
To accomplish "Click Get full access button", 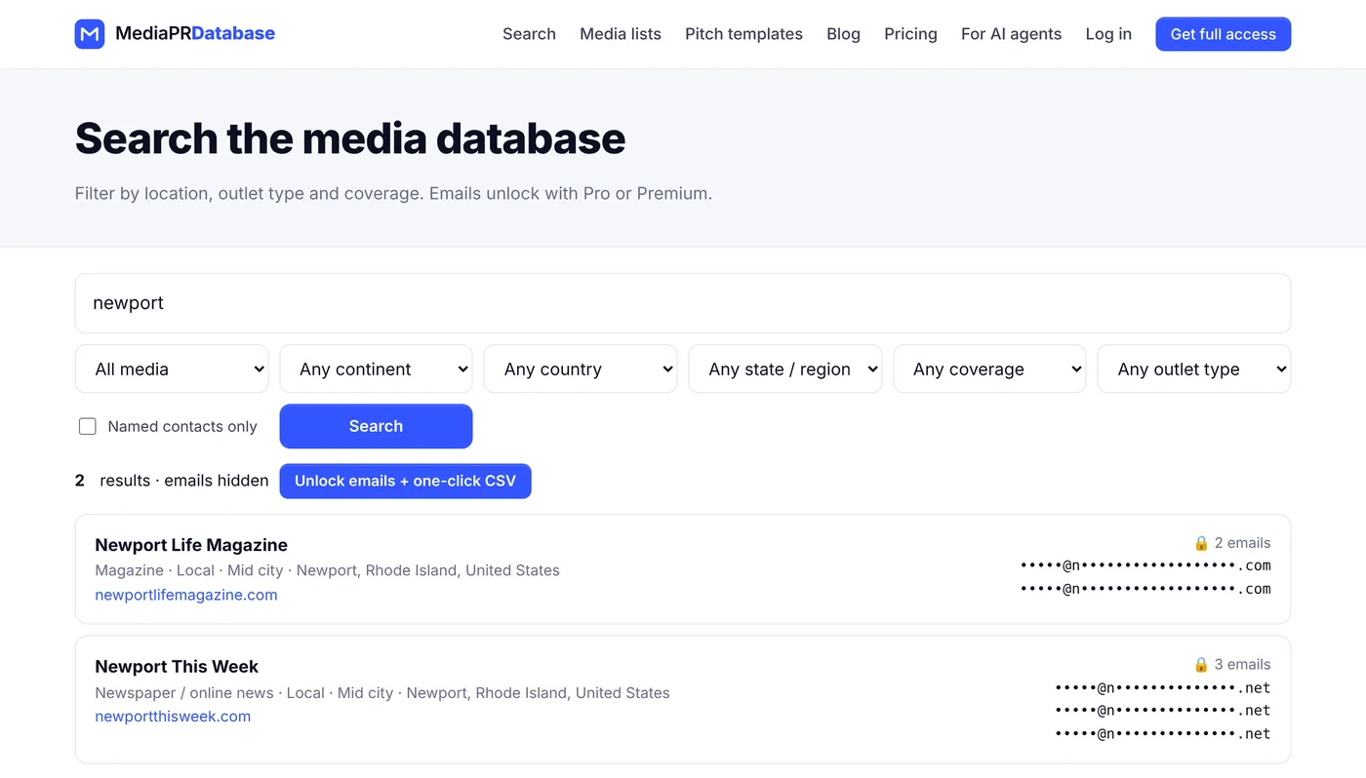I will pyautogui.click(x=1223, y=34).
